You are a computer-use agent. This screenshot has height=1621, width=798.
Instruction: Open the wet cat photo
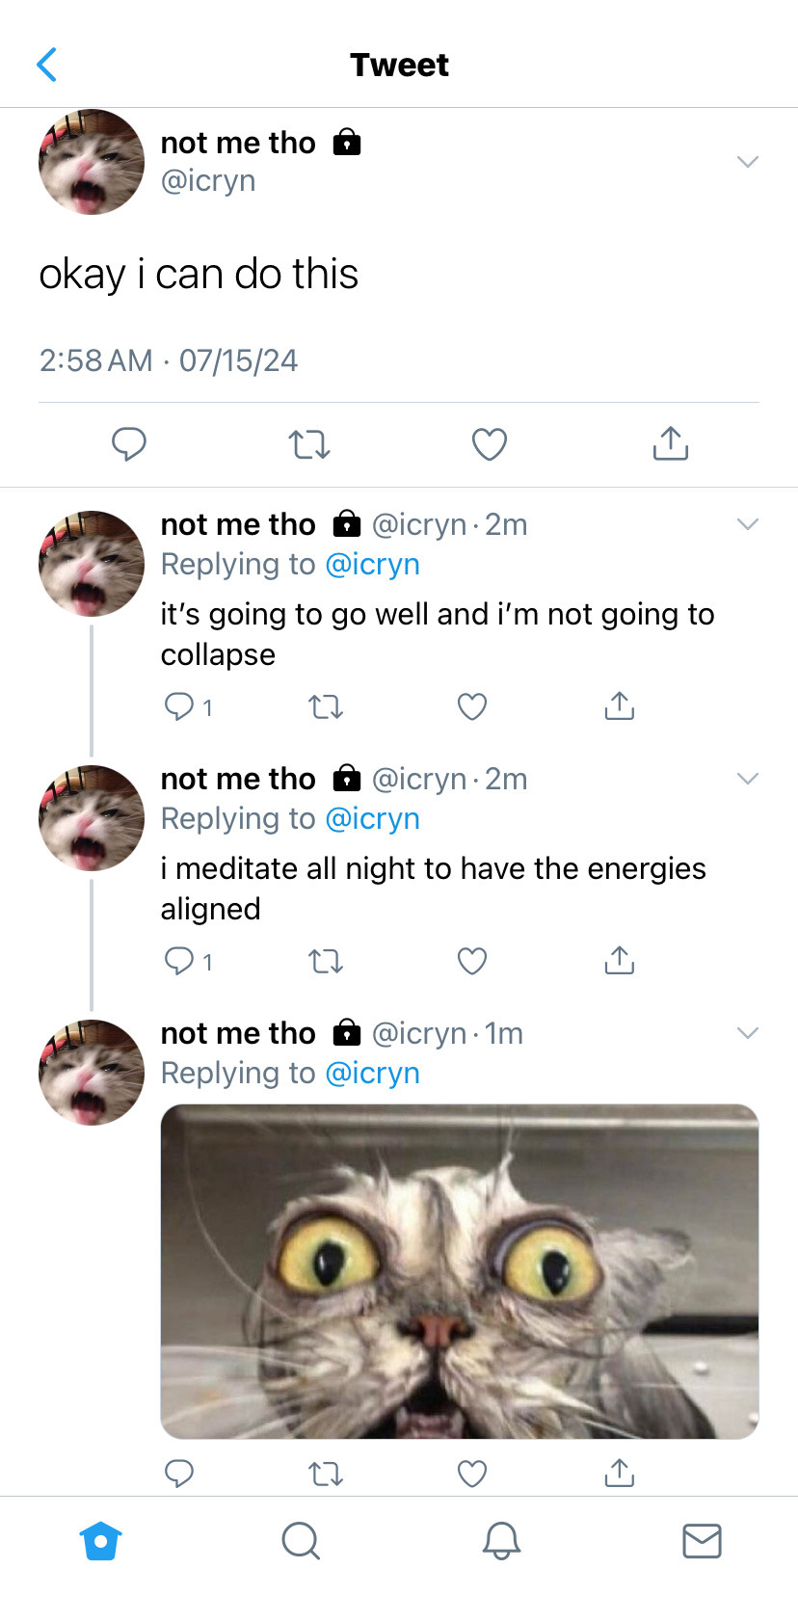pos(460,1271)
